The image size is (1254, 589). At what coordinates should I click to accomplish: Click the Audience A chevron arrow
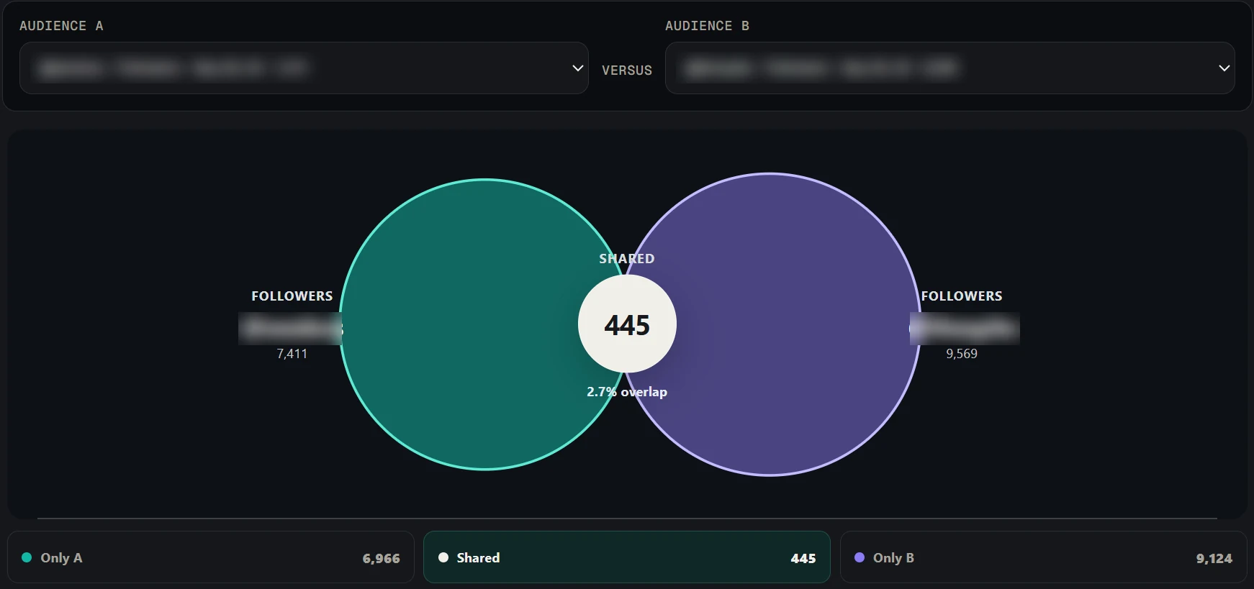tap(577, 68)
